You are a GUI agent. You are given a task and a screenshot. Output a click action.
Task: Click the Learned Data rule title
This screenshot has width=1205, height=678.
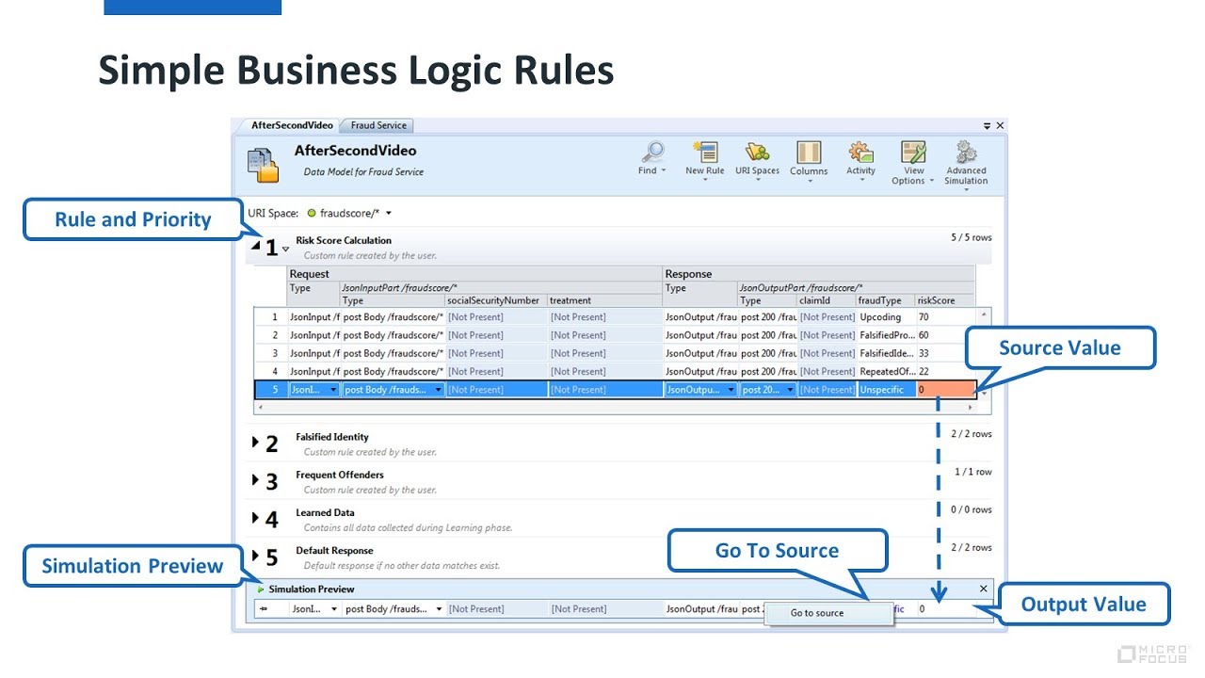[x=325, y=513]
